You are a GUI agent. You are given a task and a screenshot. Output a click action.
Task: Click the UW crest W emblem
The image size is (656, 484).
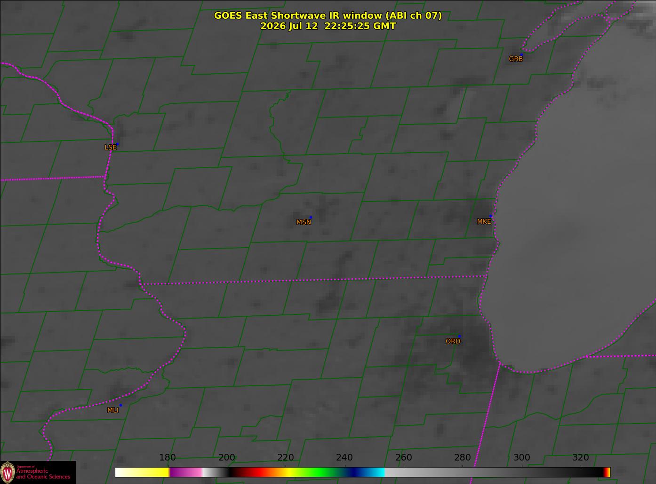click(x=8, y=472)
